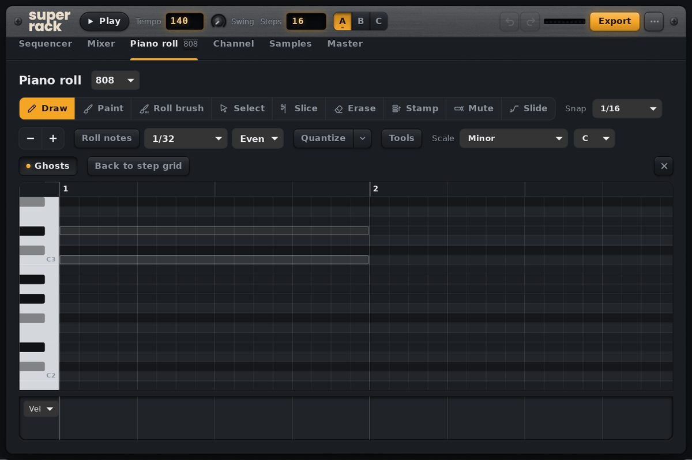
Task: Open the 808 channel dropdown
Action: coord(115,80)
